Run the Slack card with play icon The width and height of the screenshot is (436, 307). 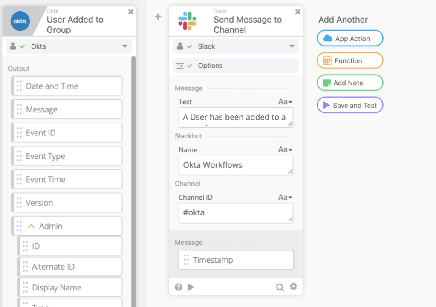[x=191, y=287]
